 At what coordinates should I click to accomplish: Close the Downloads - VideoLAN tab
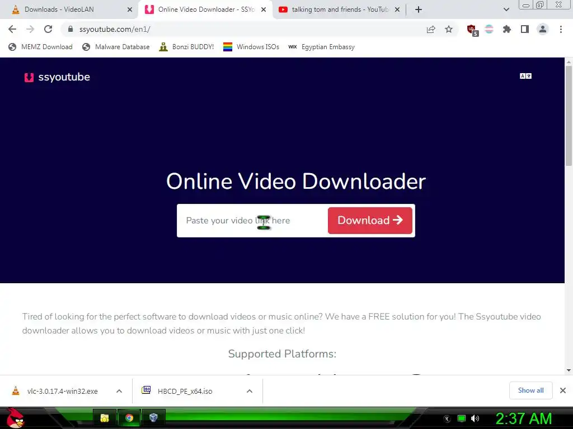click(130, 9)
